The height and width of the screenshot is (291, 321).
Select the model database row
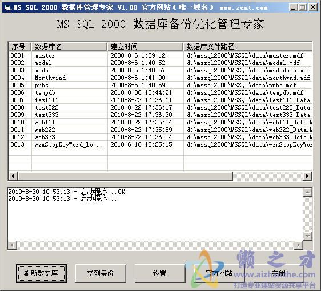pos(160,63)
